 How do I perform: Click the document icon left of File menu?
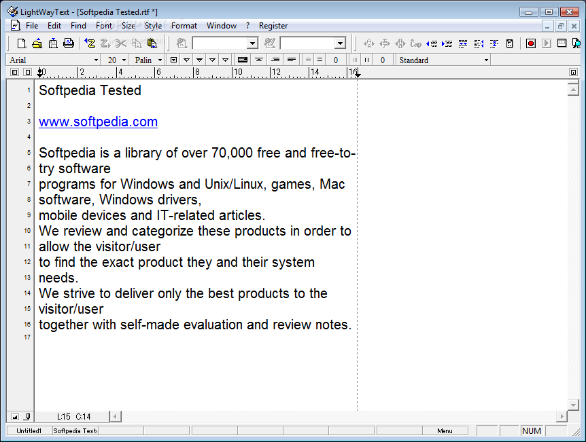15,25
